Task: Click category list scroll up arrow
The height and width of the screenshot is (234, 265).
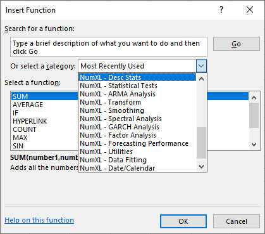Action: pos(201,79)
